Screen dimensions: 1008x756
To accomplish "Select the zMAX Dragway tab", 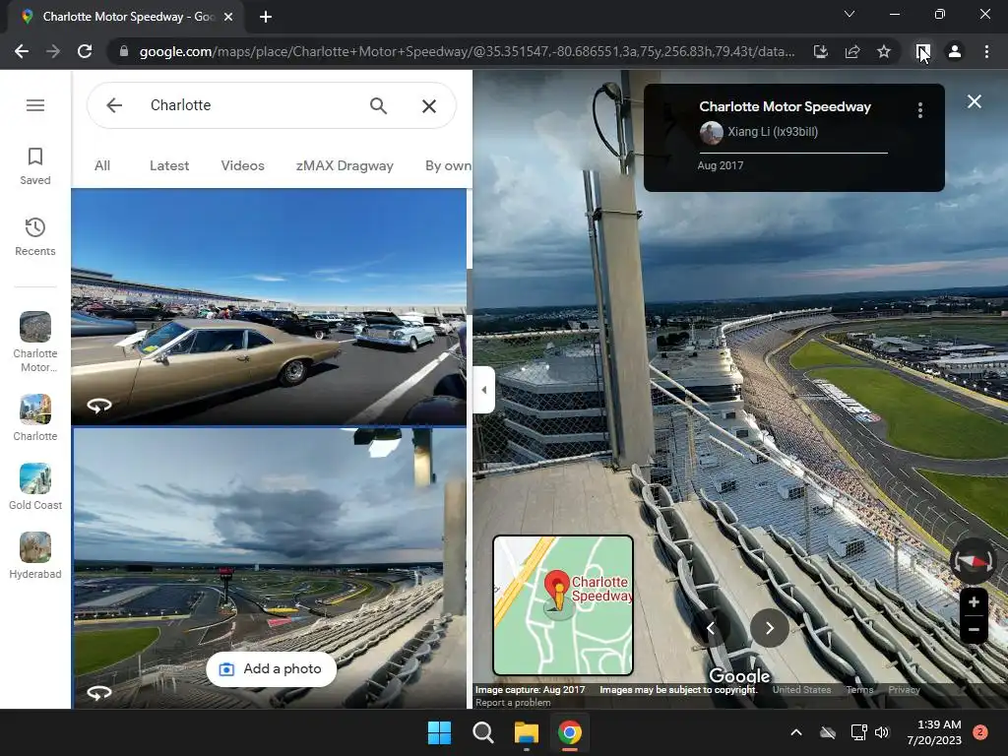I will click(x=345, y=165).
